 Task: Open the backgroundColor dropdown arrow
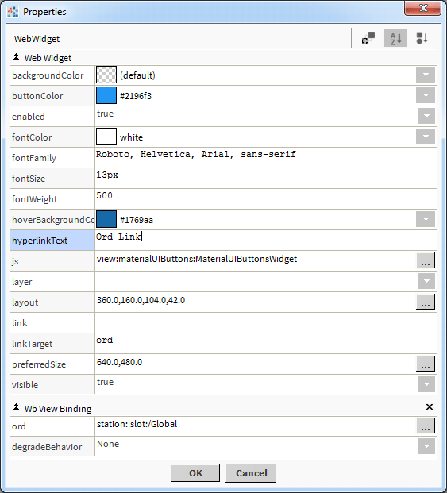click(x=426, y=75)
